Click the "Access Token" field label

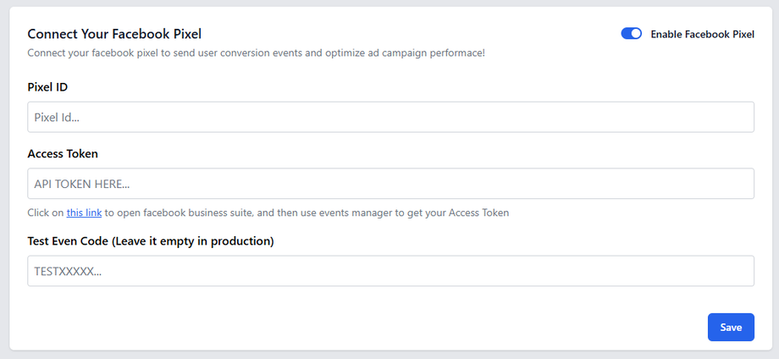tap(63, 153)
